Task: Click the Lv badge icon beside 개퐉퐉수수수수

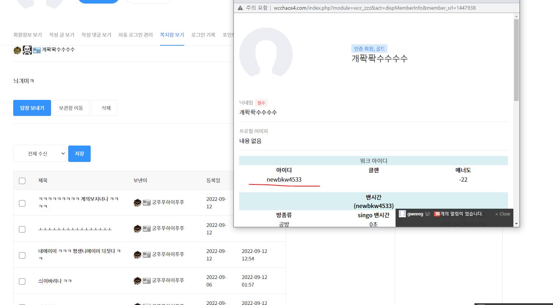Action: point(37,50)
